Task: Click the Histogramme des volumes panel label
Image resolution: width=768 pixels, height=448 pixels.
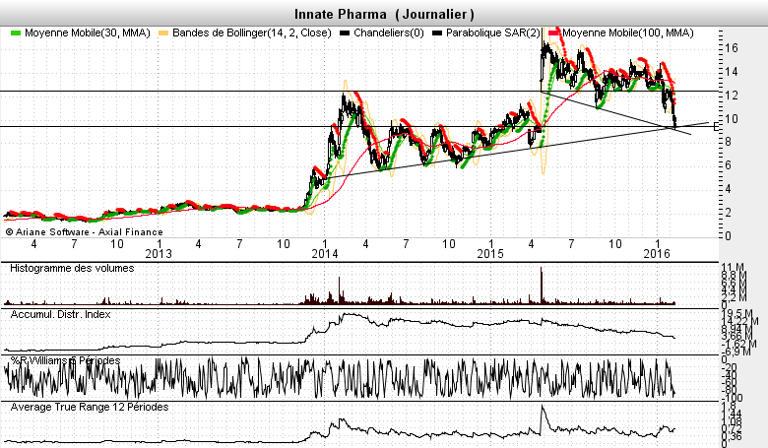Action: [x=72, y=269]
